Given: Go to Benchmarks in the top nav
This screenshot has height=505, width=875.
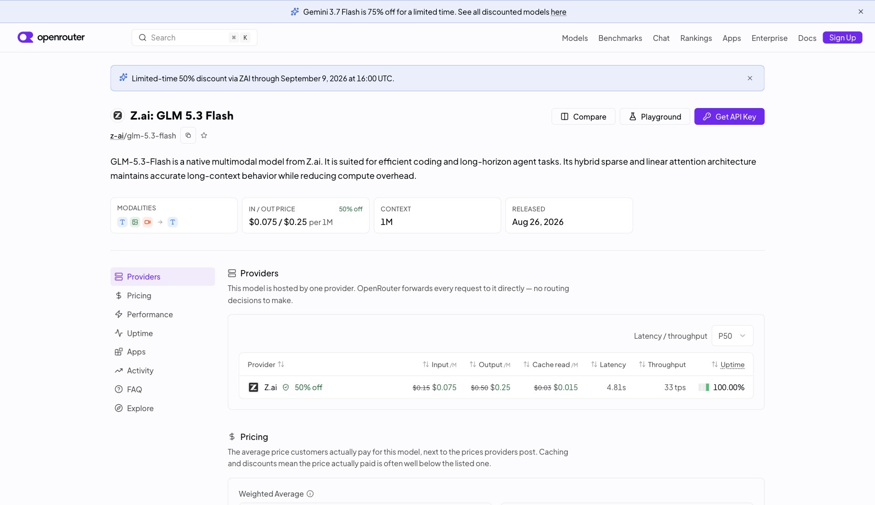Looking at the screenshot, I should [x=620, y=38].
